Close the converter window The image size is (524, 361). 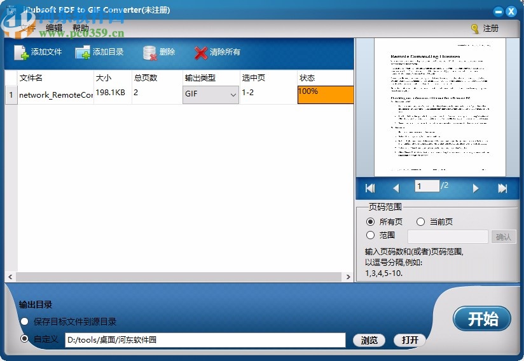click(511, 11)
